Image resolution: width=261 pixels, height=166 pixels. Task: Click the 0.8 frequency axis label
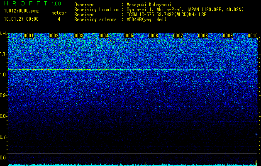click(x=3, y=116)
